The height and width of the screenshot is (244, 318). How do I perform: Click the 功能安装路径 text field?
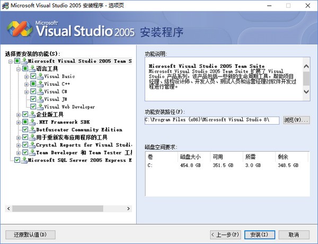click(x=212, y=120)
